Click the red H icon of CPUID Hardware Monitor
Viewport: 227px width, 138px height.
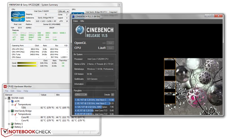5,86
